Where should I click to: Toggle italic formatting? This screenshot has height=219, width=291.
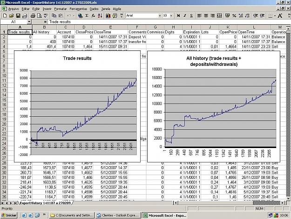click(185, 15)
